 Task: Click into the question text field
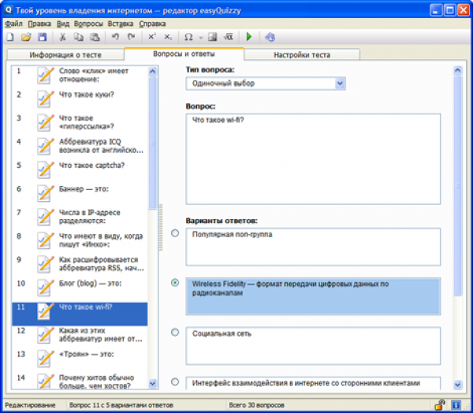tap(313, 159)
